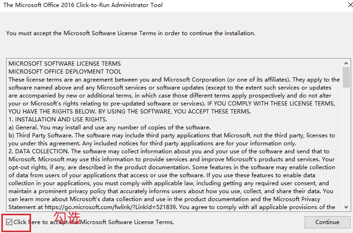The height and width of the screenshot is (233, 353).
Task: Click the 'Microsoft Software License Terms.' checkbox label
Action: [127, 222]
